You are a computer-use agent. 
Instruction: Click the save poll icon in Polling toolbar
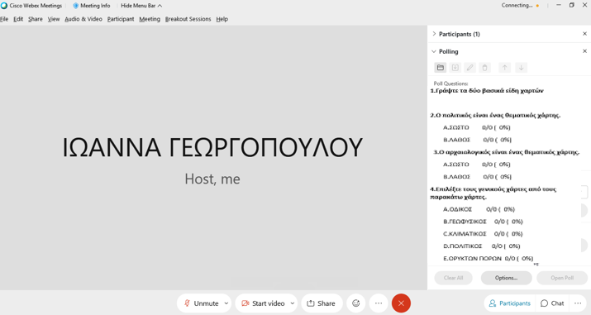pyautogui.click(x=455, y=68)
